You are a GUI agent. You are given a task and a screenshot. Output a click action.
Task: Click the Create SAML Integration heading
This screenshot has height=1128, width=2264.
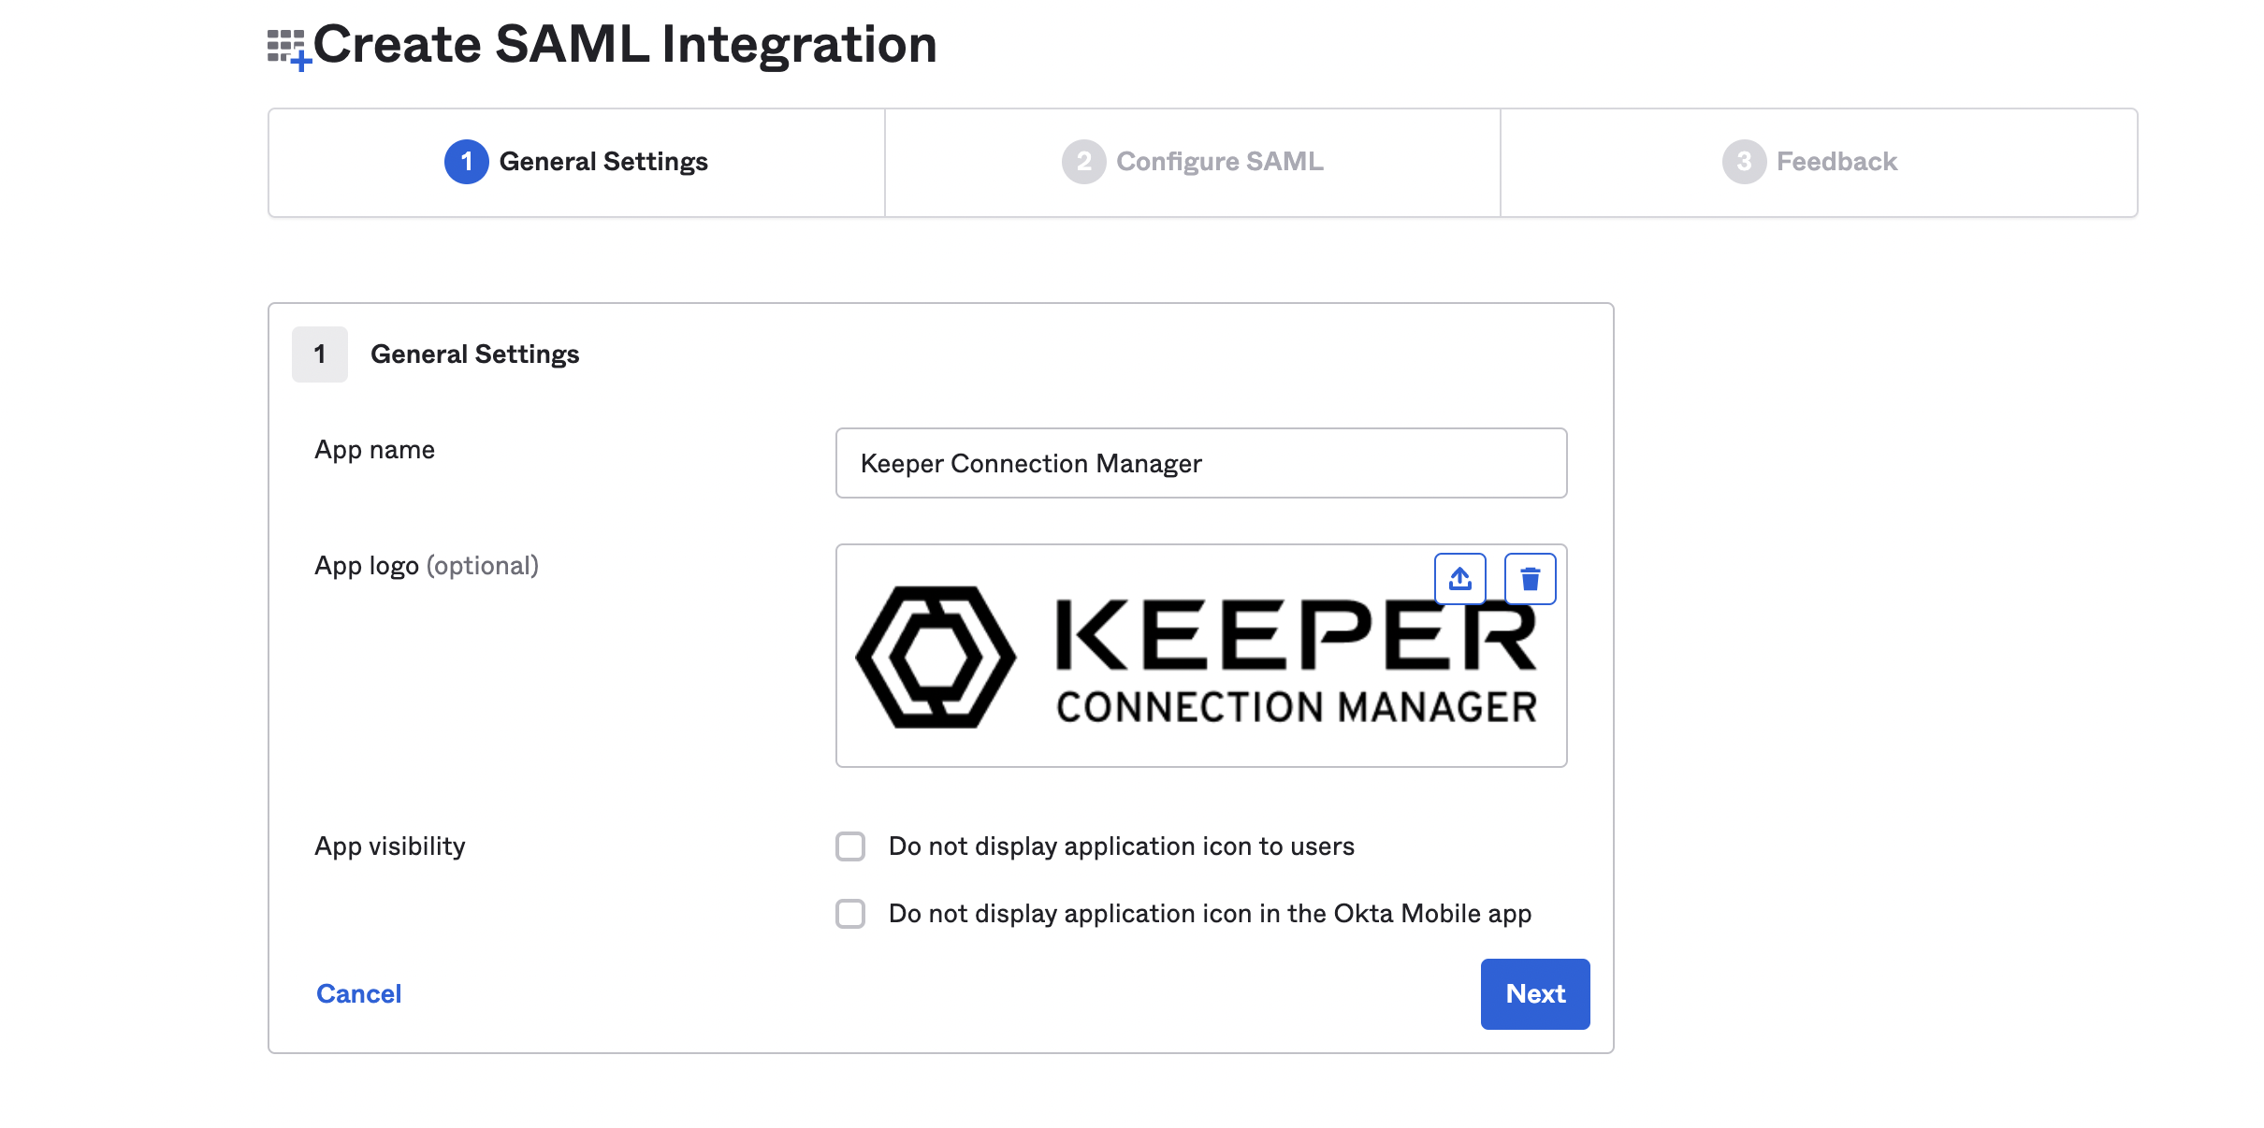pyautogui.click(x=624, y=44)
